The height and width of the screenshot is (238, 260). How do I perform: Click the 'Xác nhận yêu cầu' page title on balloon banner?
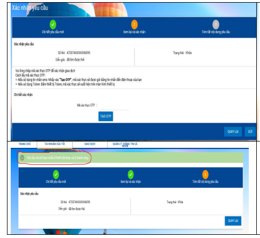tap(30, 8)
